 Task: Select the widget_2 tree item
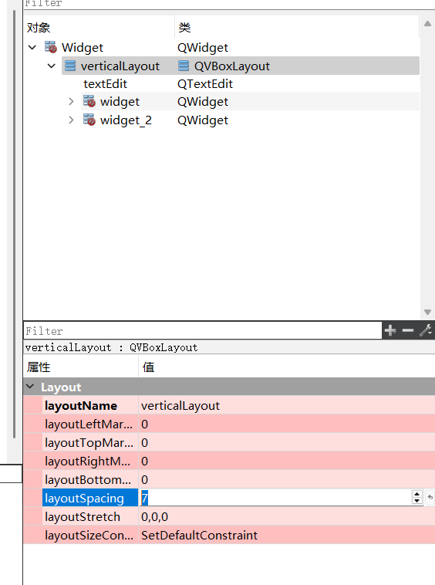coord(126,120)
